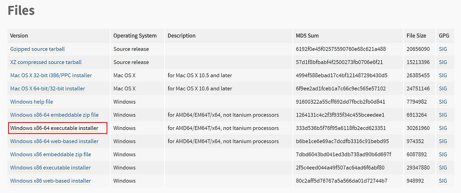Choose Windows x86-64 web-based installer

pos(54,141)
